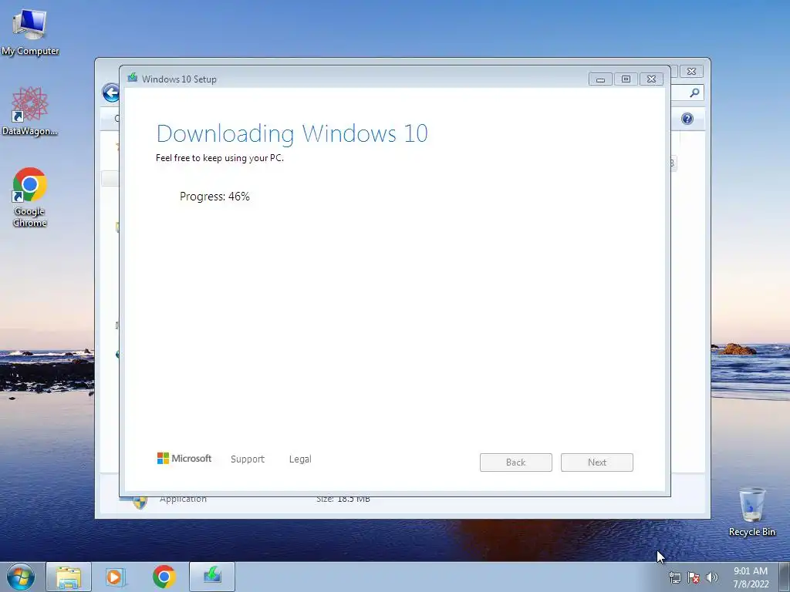Screen dimensions: 790x592
Task: Click the Back button in setup
Action: click(516, 462)
